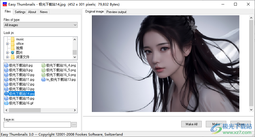
Task: Open the Files of type dropdown
Action: click(x=40, y=25)
